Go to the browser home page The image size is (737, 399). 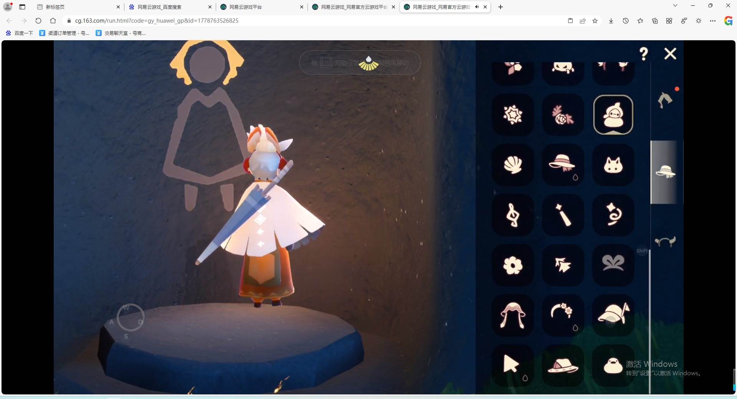pos(53,21)
